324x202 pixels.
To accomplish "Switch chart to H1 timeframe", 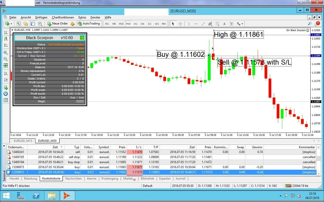I will pos(135,24).
